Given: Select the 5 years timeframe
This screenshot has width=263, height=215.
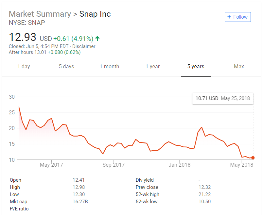Looking at the screenshot, I should coord(196,66).
